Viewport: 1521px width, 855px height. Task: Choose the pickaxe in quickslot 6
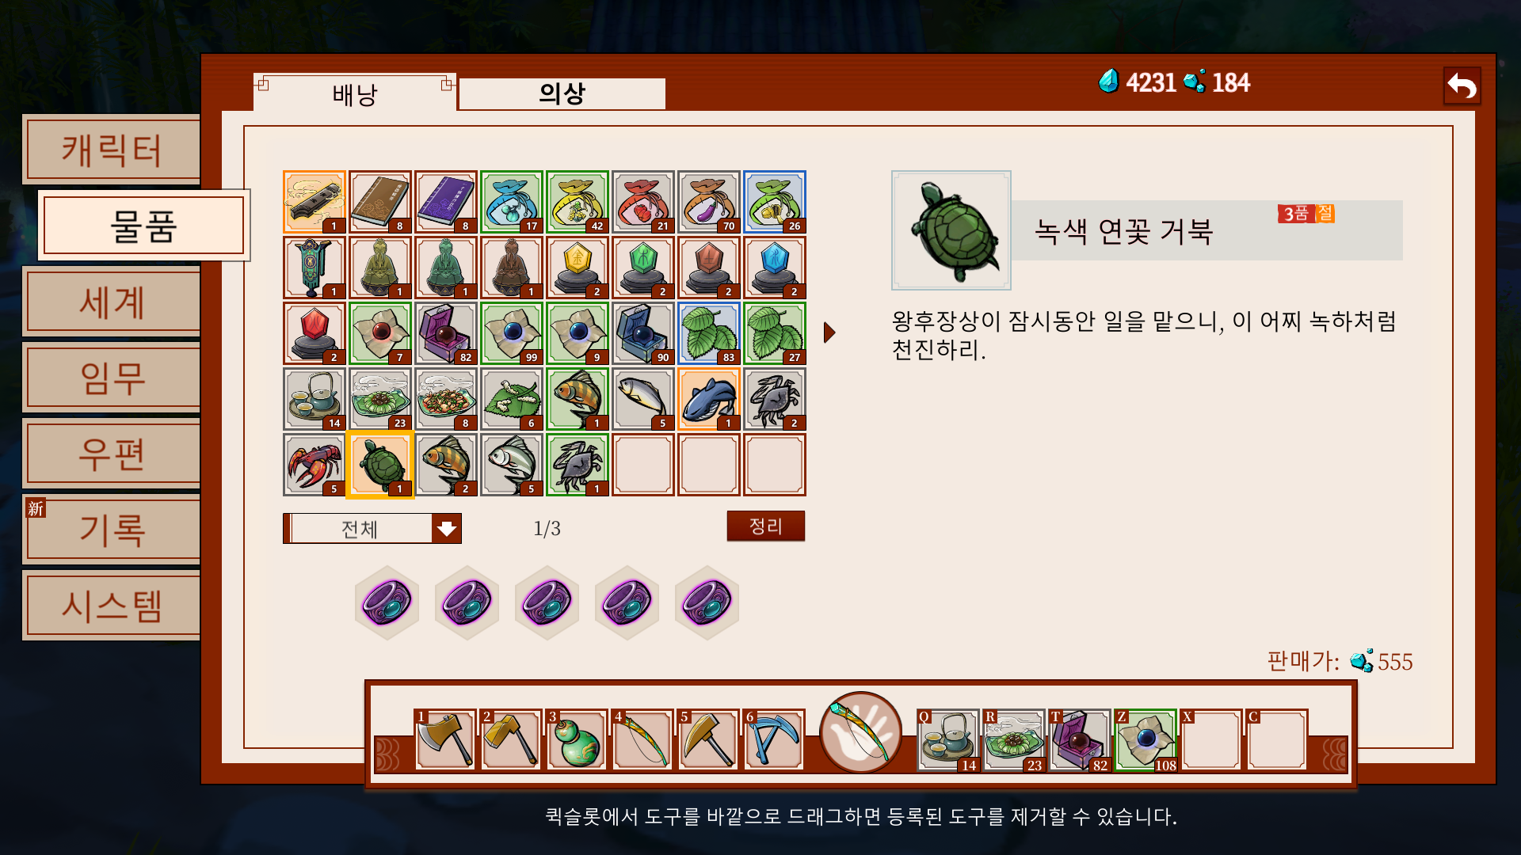point(774,739)
